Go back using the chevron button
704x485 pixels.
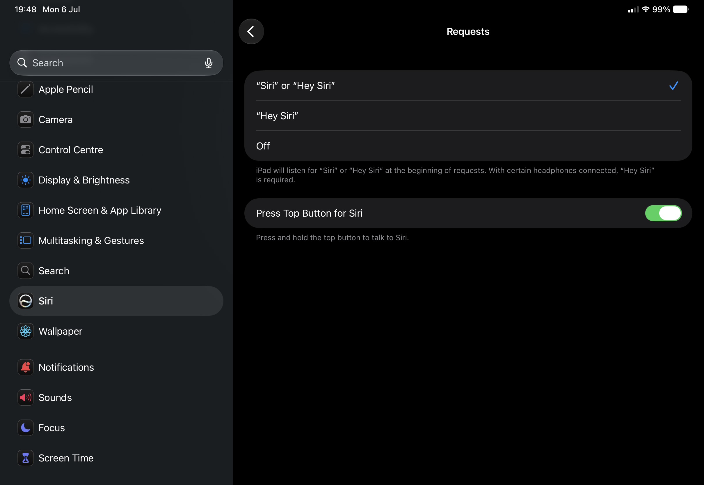click(x=251, y=32)
